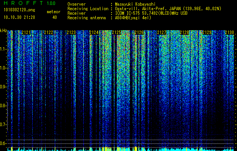
Task: Click the 2128 time marker
Action: [184, 32]
